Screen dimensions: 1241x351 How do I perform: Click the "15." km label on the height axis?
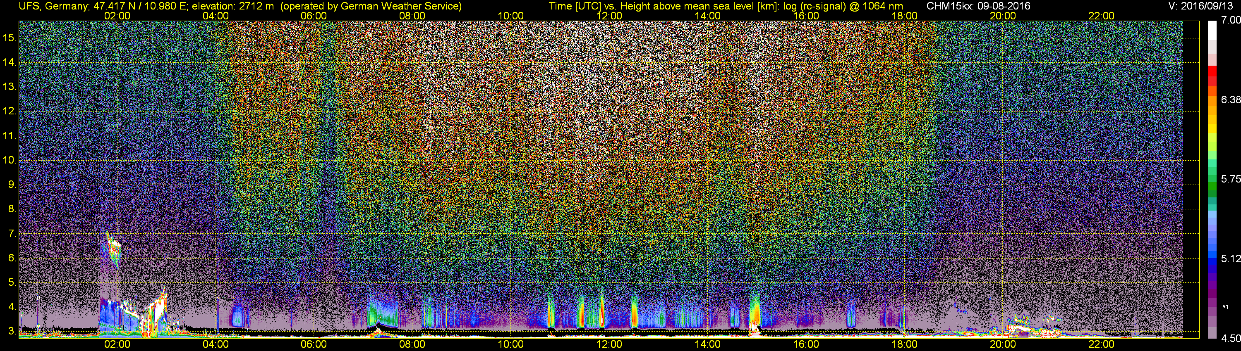(10, 38)
